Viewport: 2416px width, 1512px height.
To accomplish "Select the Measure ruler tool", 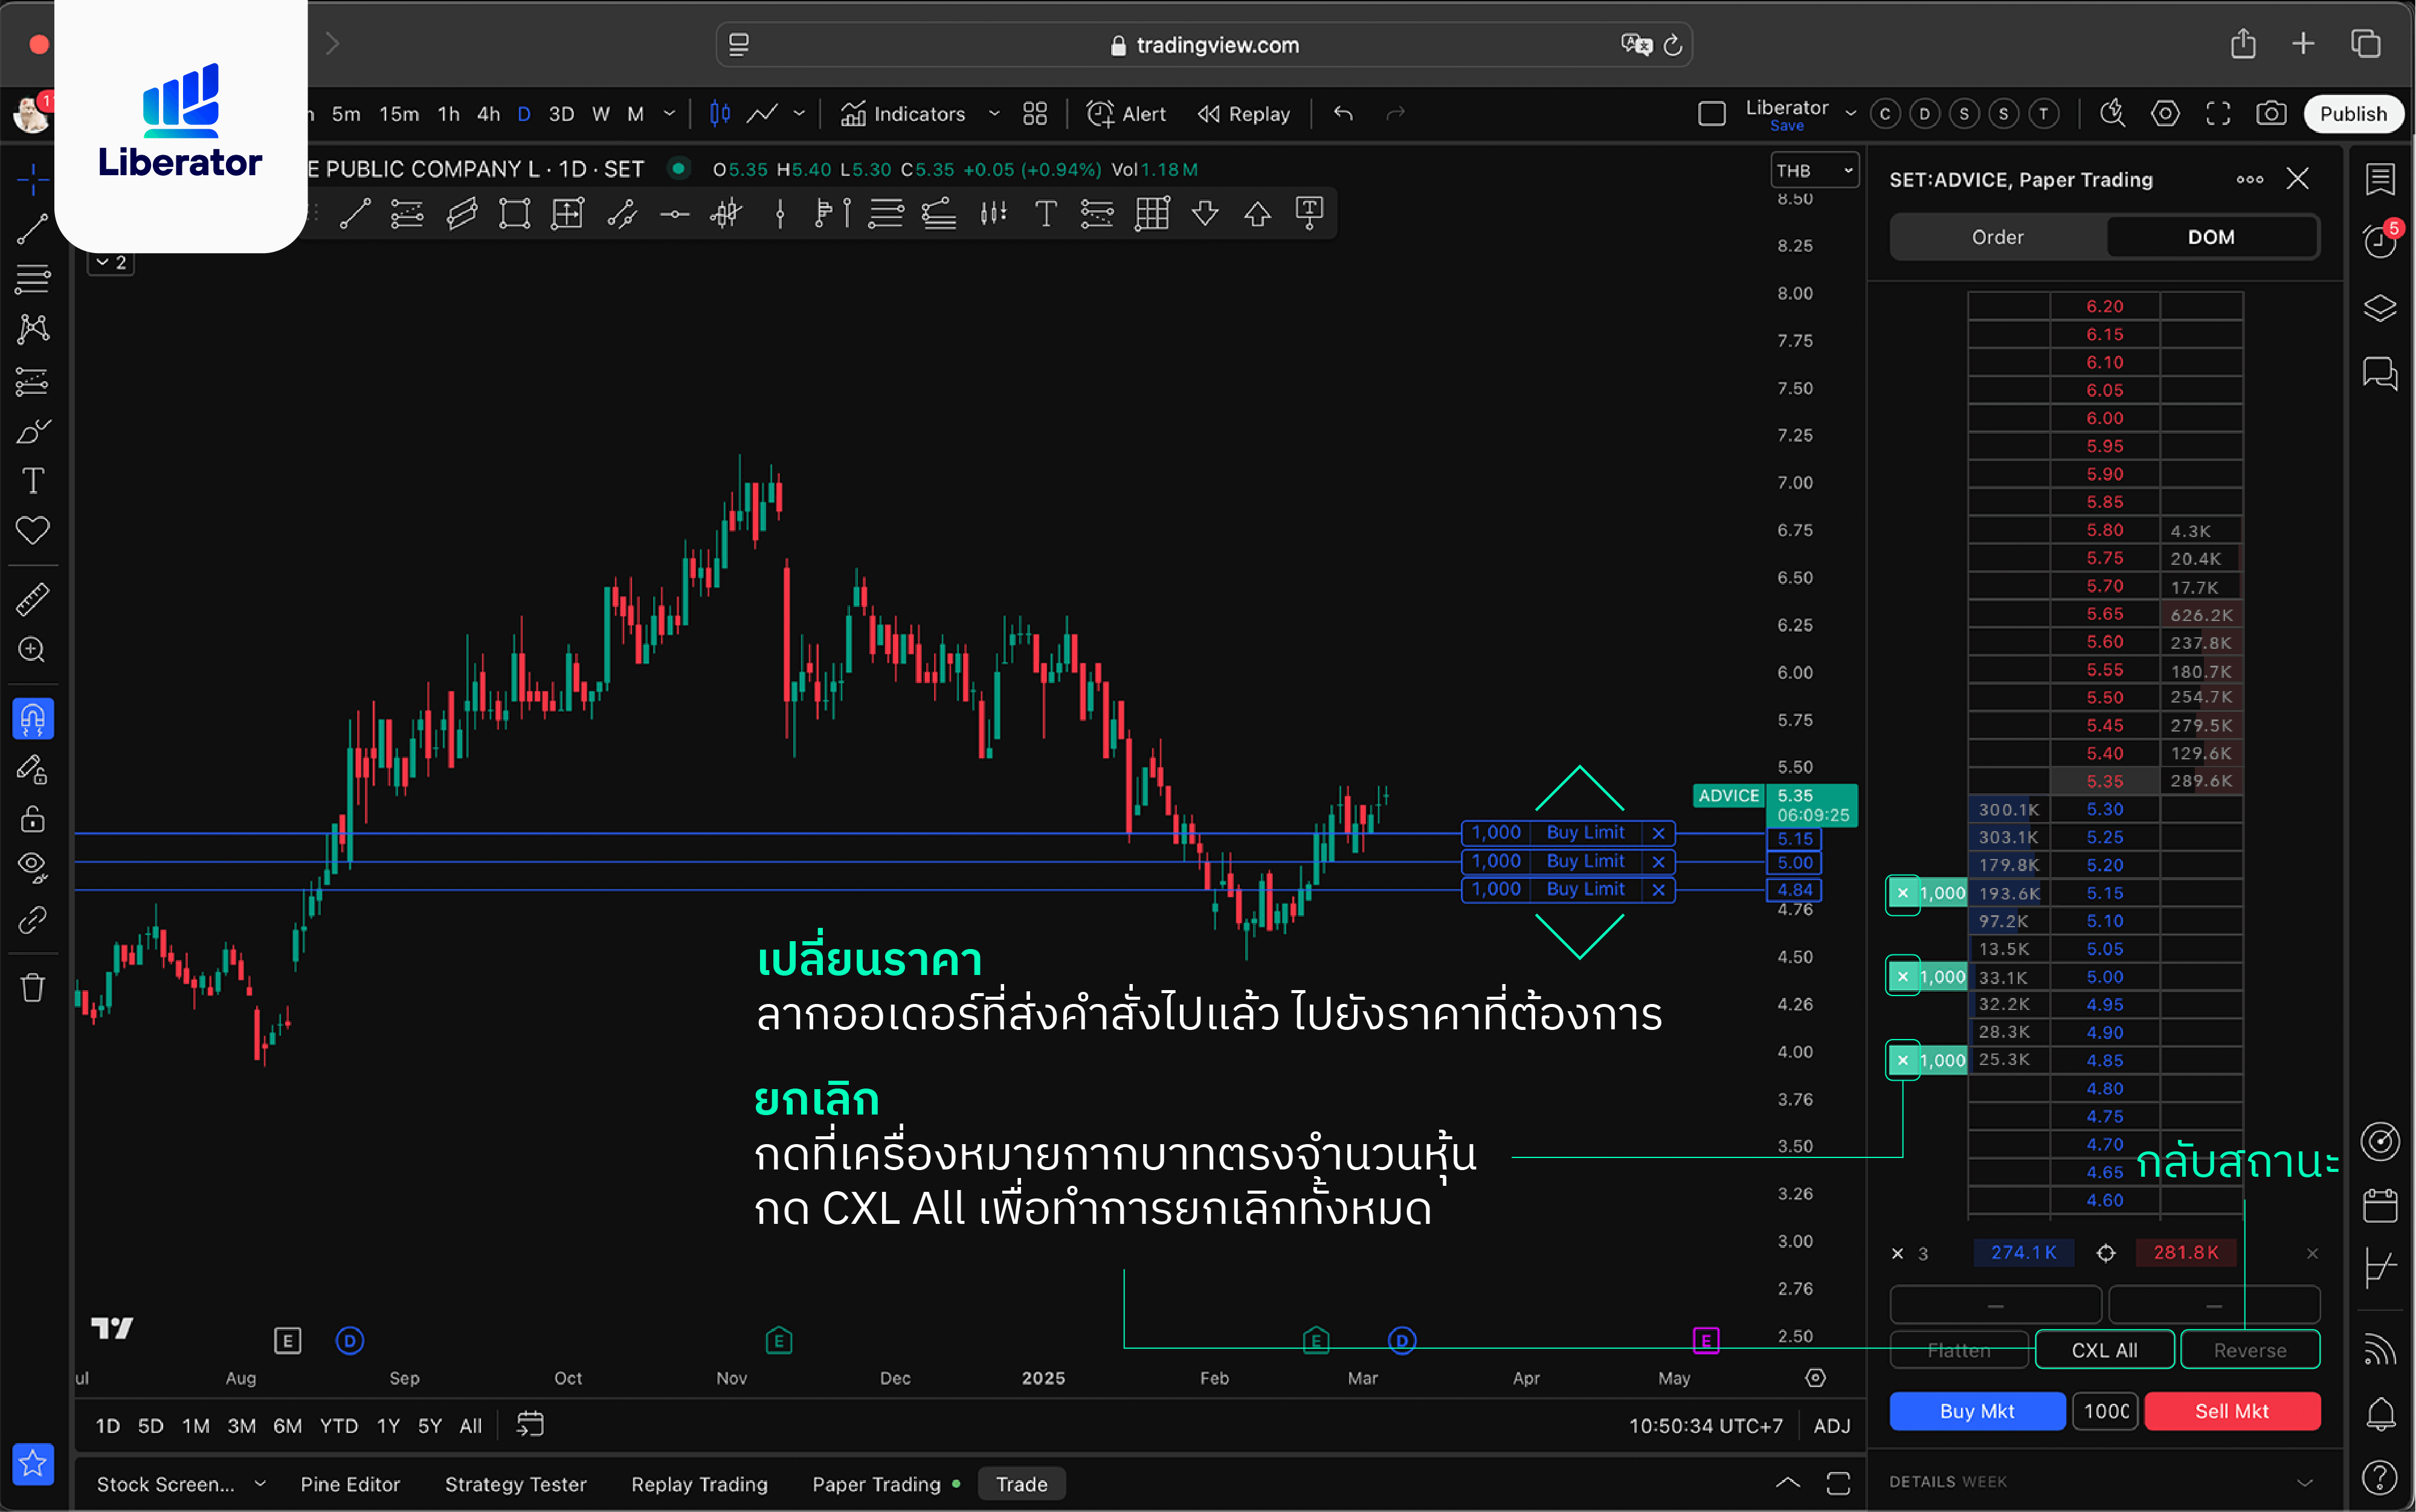I will pyautogui.click(x=32, y=599).
